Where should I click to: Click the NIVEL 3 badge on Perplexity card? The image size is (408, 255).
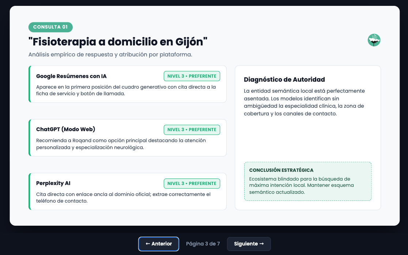pos(192,184)
